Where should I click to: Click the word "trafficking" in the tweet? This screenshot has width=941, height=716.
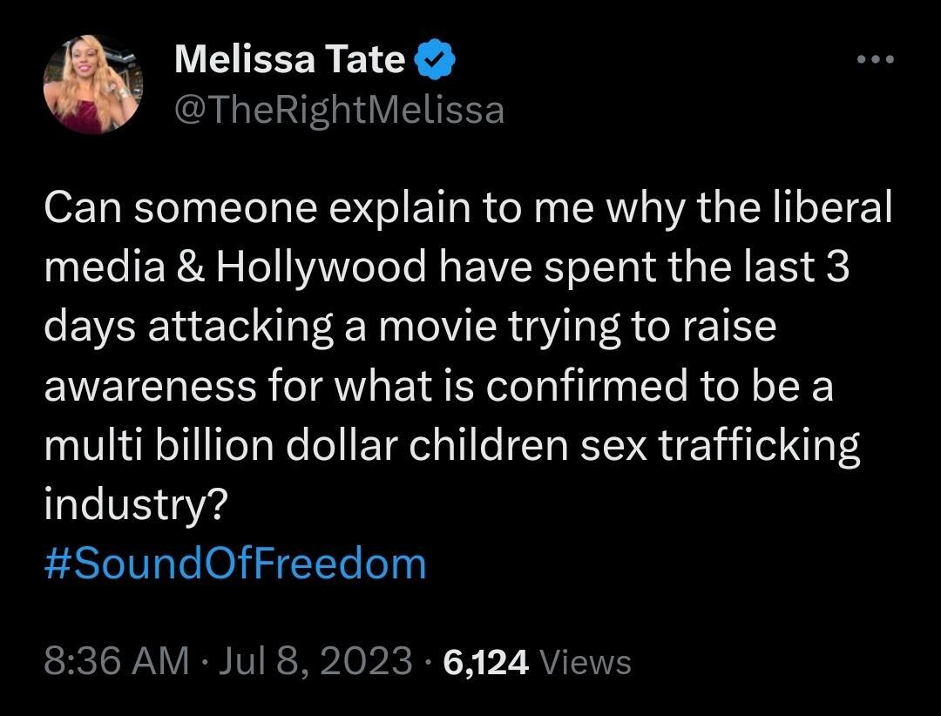757,446
